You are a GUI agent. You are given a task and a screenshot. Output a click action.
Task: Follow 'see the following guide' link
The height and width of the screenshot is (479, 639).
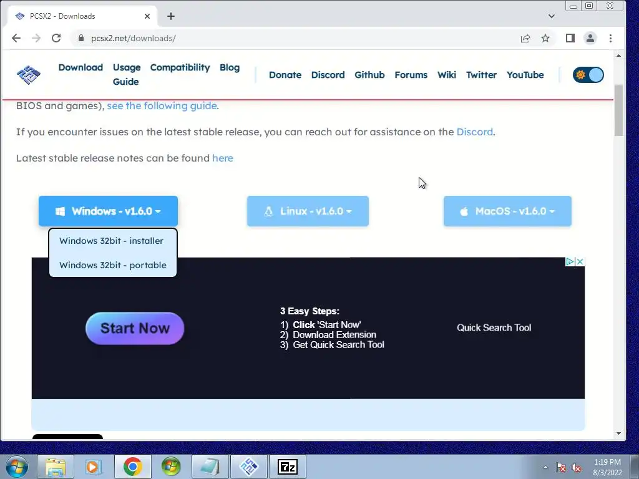point(162,106)
